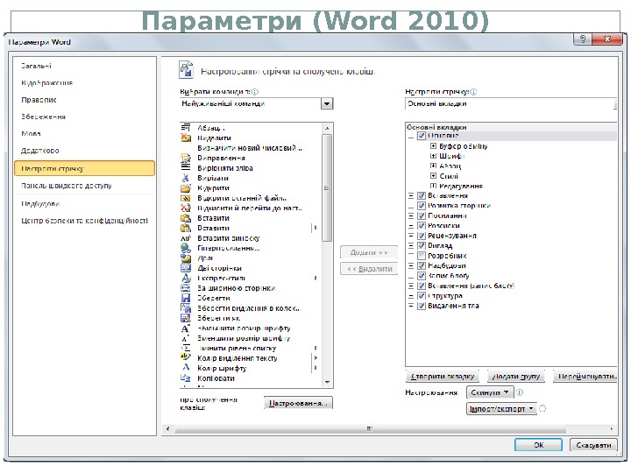Click the Зберегти floppy disk icon
The width and height of the screenshot is (631, 473).
pos(186,298)
